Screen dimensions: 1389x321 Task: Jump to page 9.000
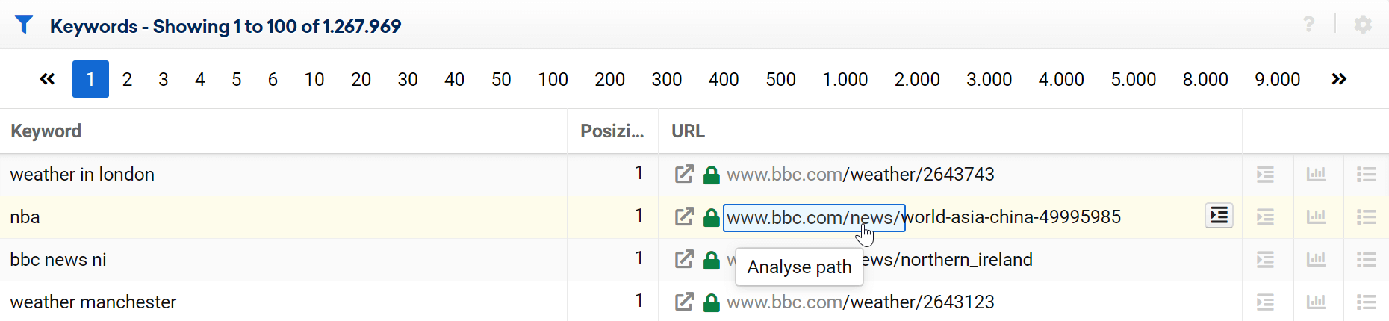[x=1277, y=79]
